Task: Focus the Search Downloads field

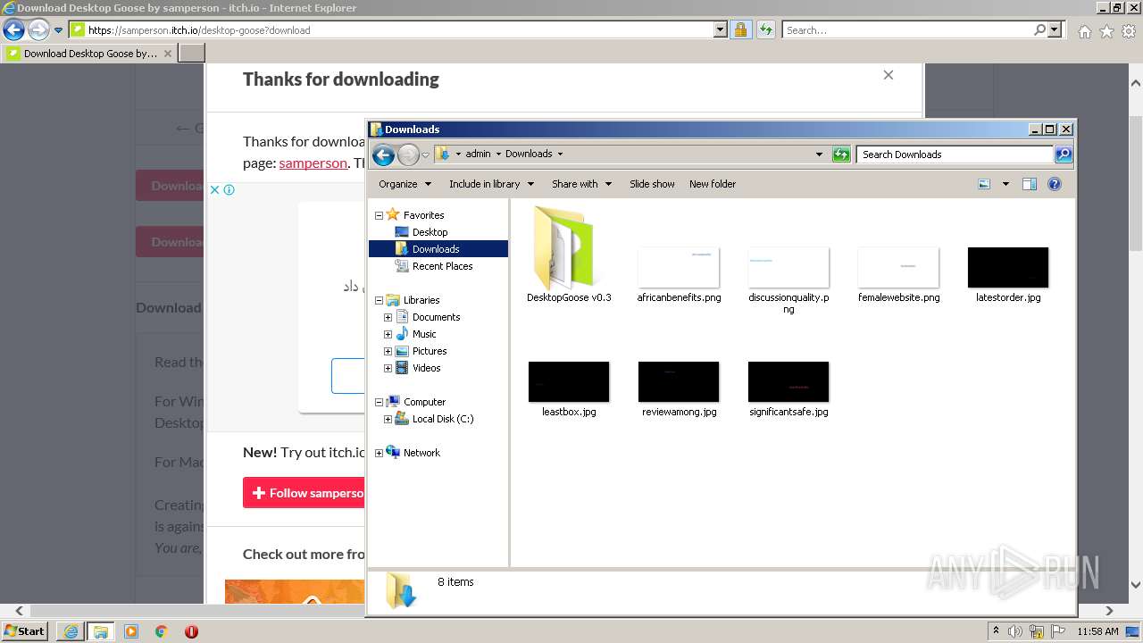Action: pyautogui.click(x=955, y=154)
